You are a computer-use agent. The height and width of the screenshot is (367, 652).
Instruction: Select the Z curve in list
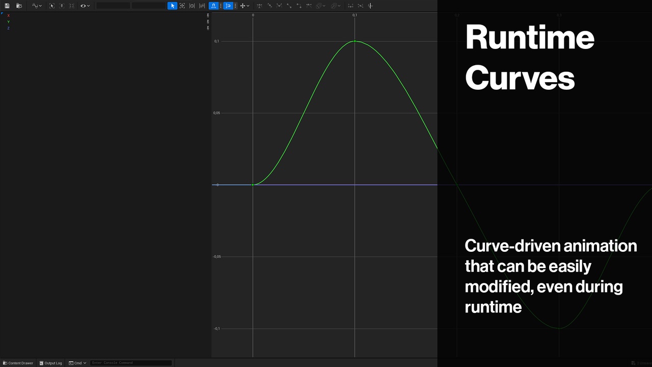tap(8, 28)
